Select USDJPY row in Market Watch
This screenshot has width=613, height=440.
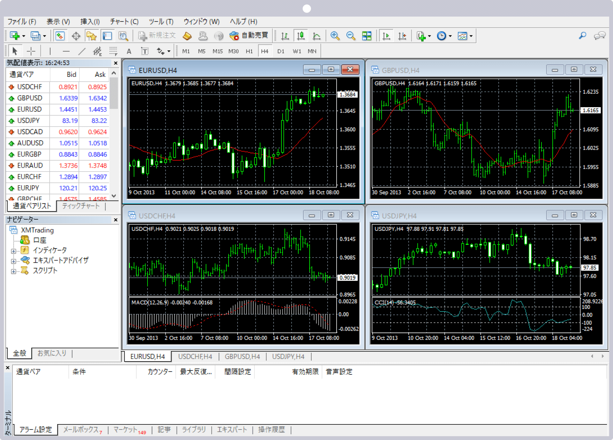pos(58,121)
